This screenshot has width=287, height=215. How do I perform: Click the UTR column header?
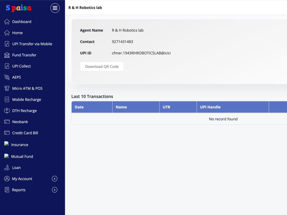pyautogui.click(x=178, y=107)
